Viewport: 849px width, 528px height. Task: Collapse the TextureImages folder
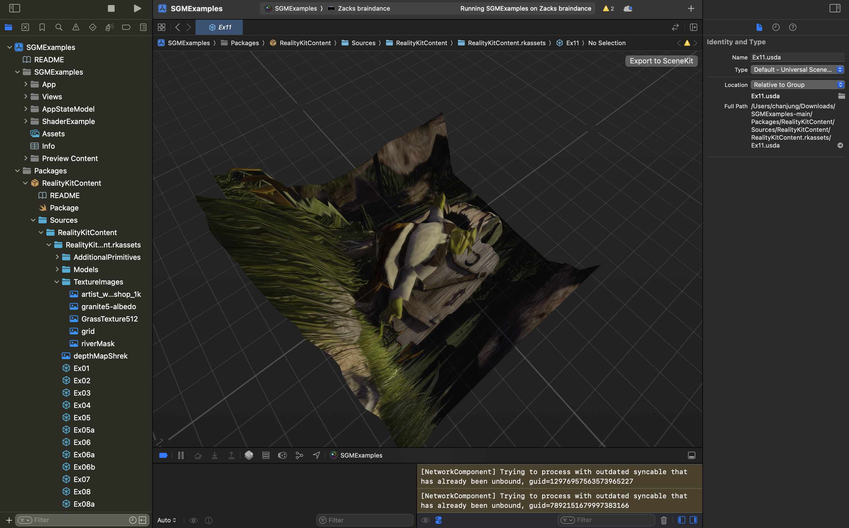(57, 282)
